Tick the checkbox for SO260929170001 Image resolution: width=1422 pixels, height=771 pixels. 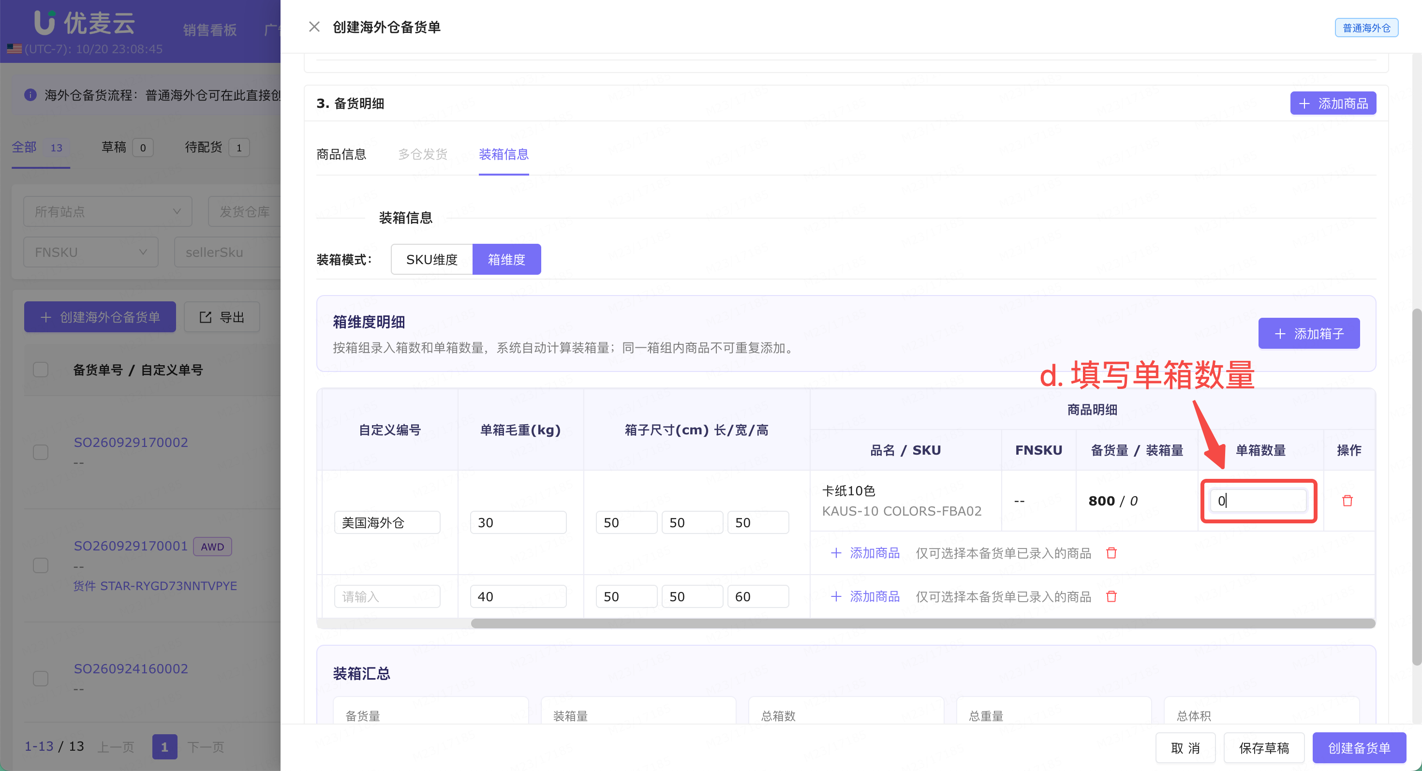point(41,565)
